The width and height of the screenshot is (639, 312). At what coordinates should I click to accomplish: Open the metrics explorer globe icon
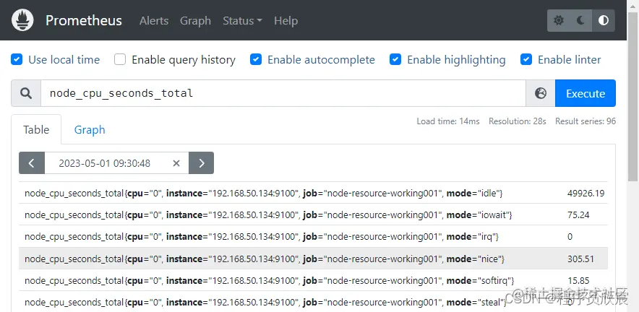click(541, 93)
